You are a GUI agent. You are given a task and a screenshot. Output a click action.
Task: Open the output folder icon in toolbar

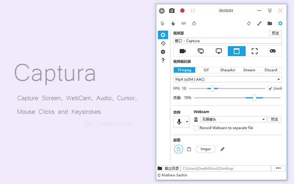(x=270, y=23)
